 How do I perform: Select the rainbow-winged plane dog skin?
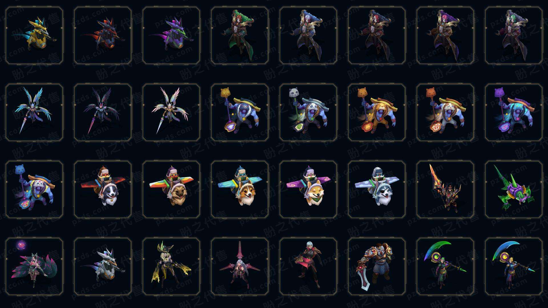[171, 189]
